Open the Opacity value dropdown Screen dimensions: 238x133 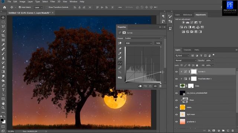tap(213, 61)
